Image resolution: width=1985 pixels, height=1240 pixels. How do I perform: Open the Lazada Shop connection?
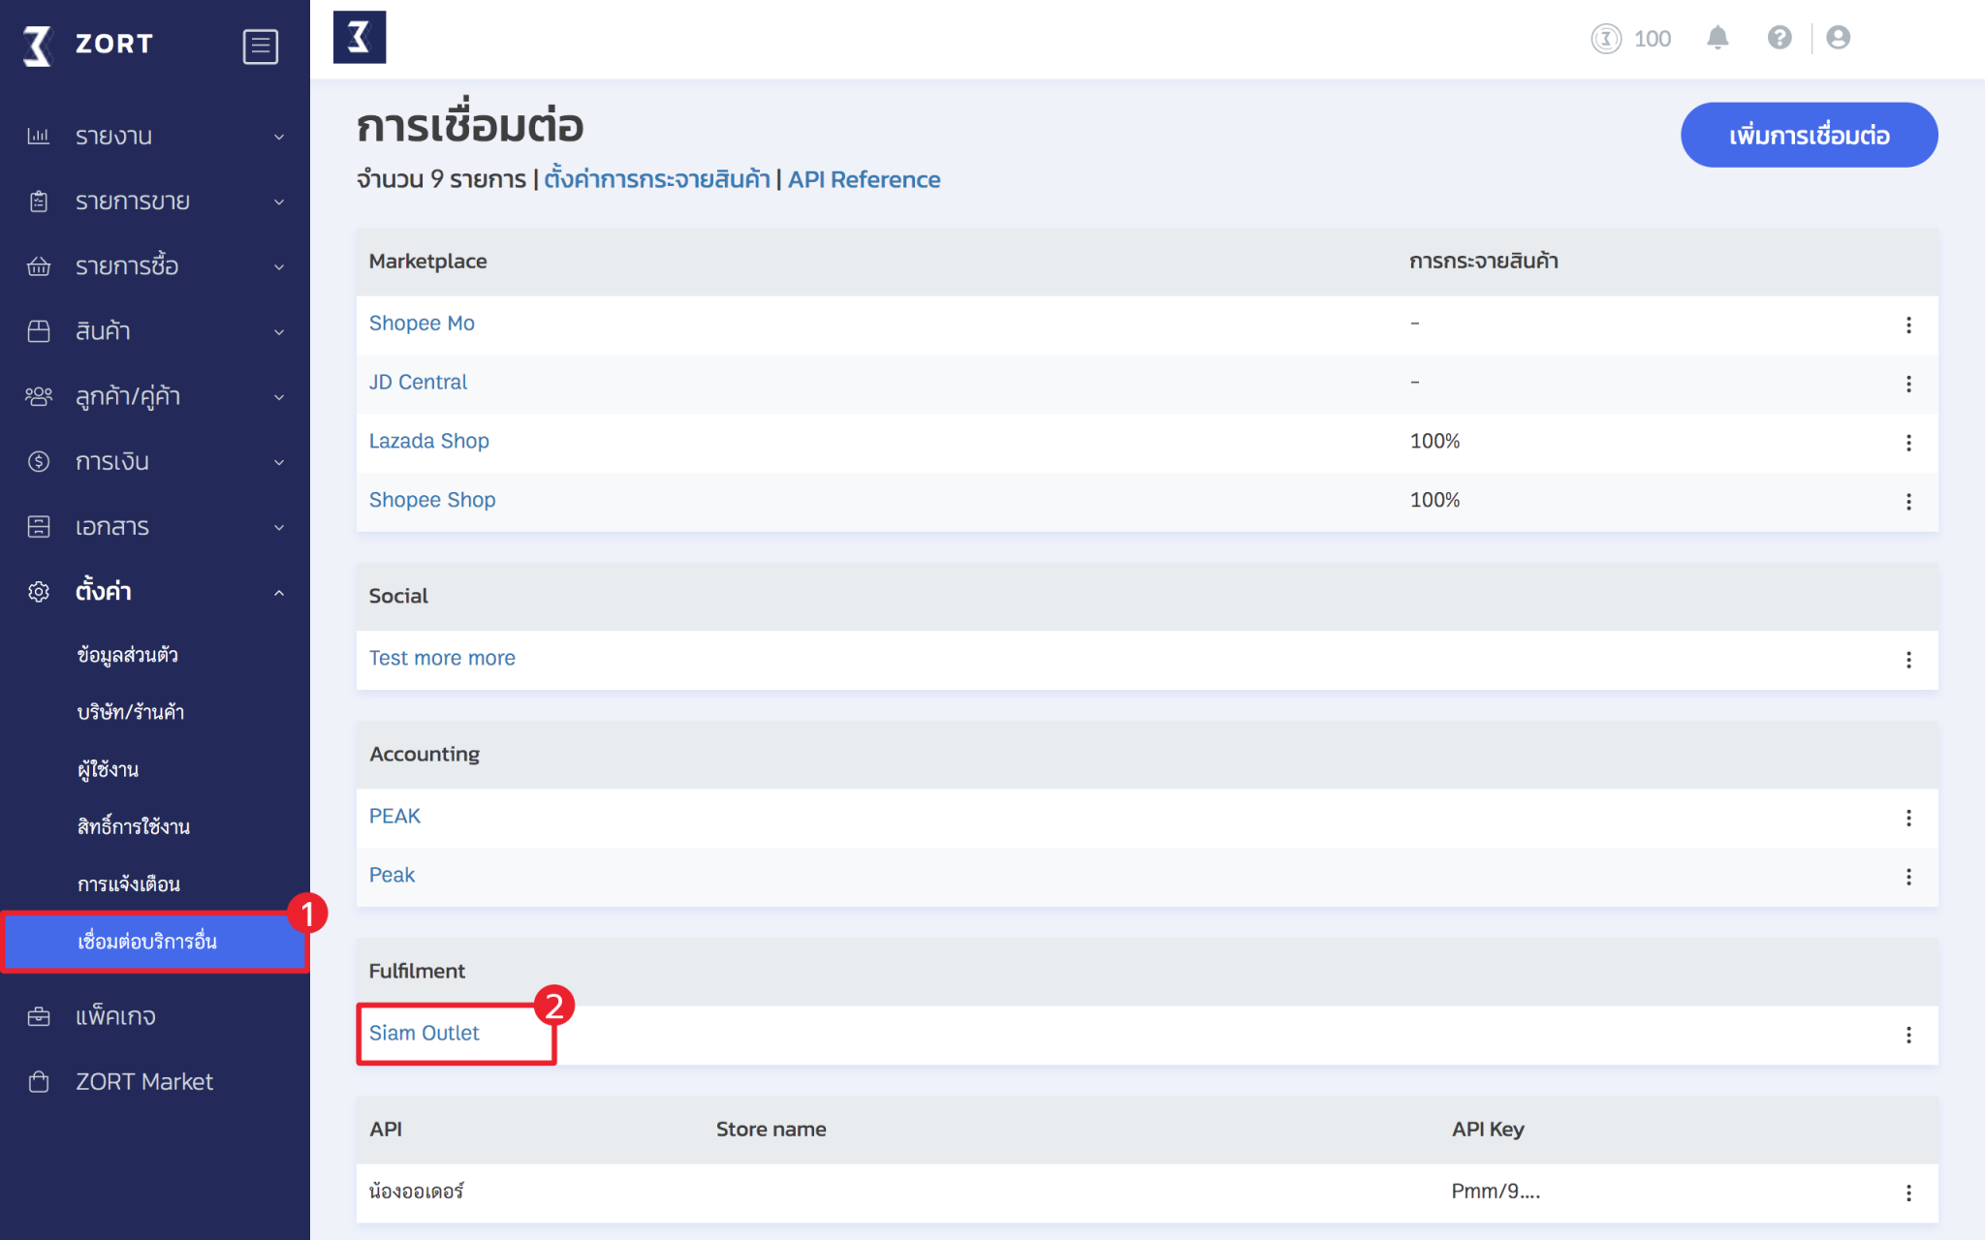pos(428,441)
